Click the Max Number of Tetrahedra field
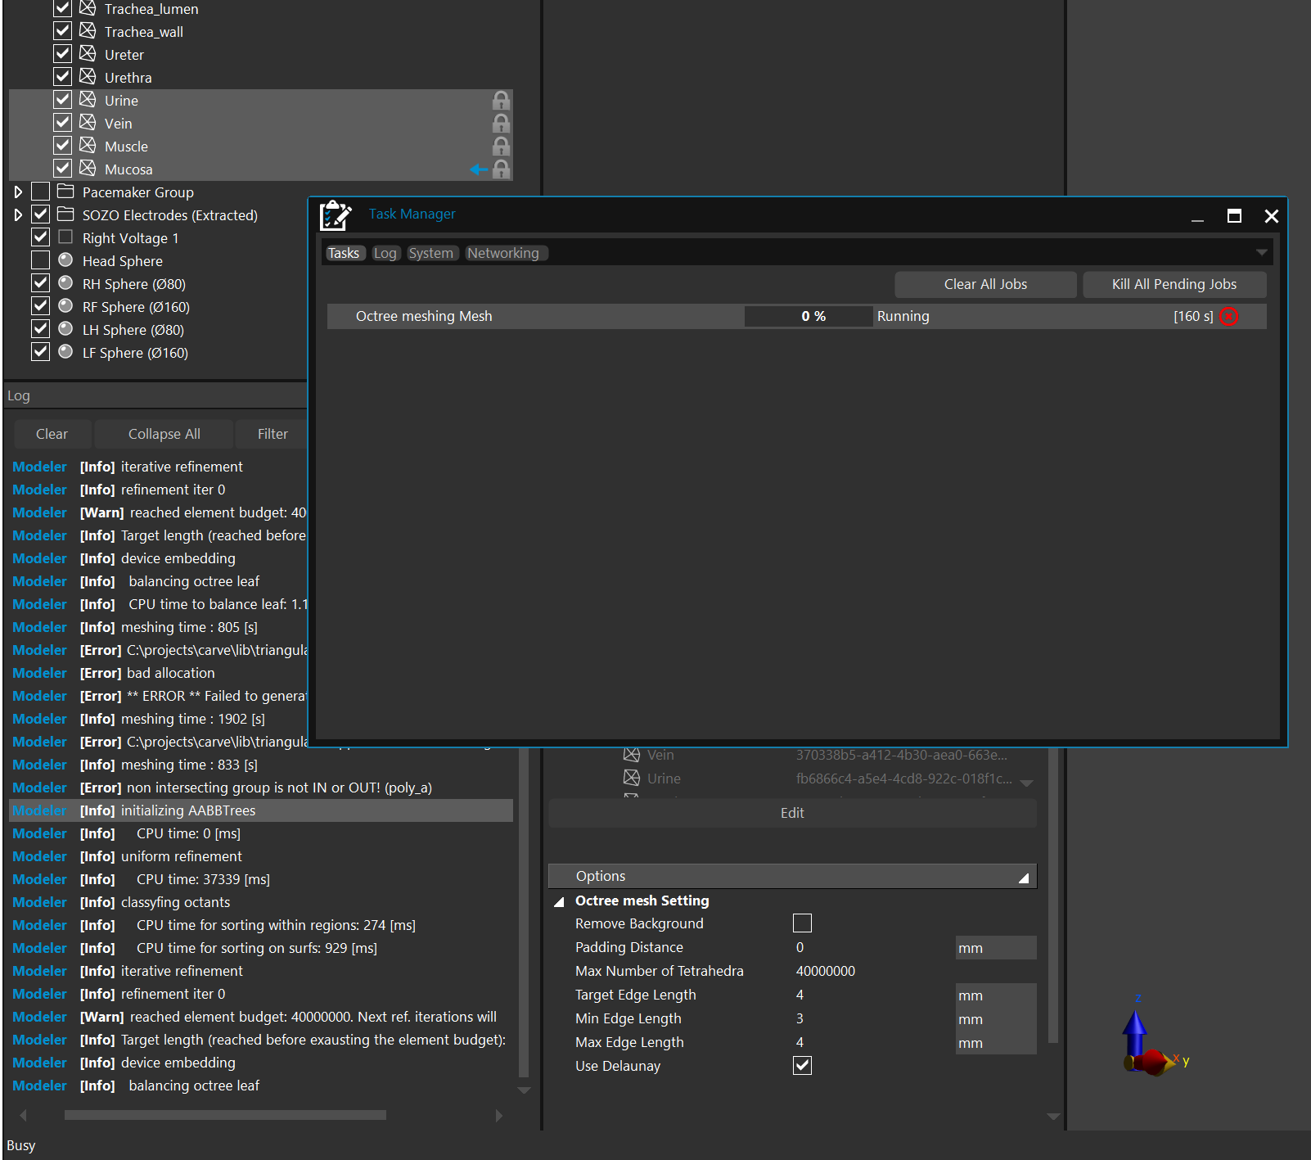This screenshot has height=1160, width=1311. 872,971
